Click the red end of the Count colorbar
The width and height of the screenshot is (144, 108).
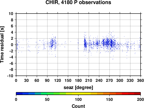point(137,94)
